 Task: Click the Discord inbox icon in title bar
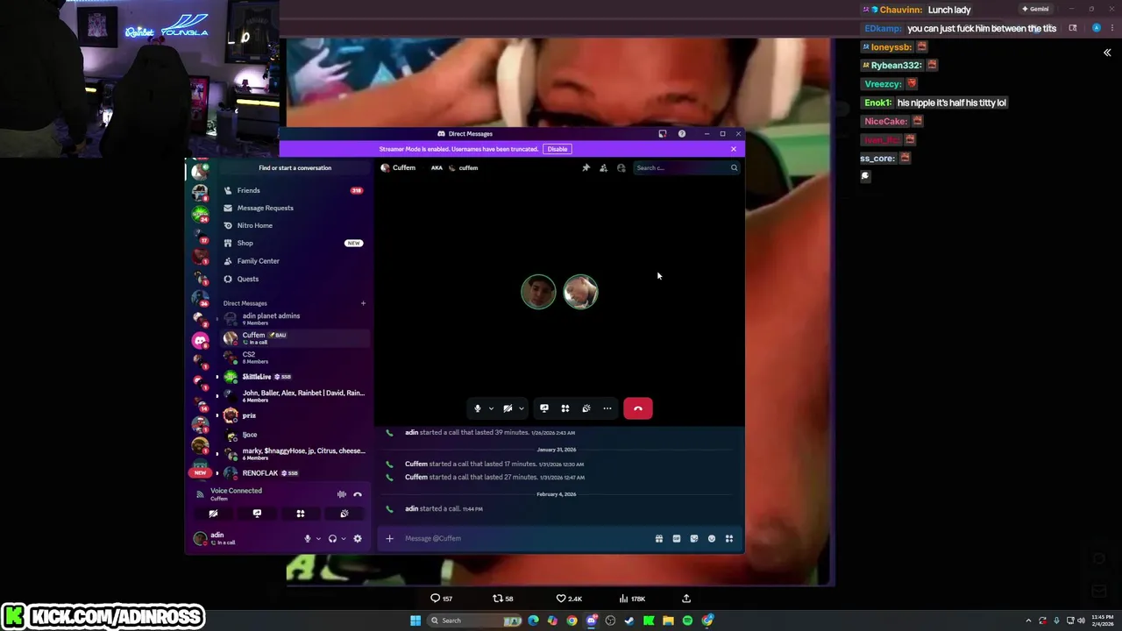click(663, 134)
